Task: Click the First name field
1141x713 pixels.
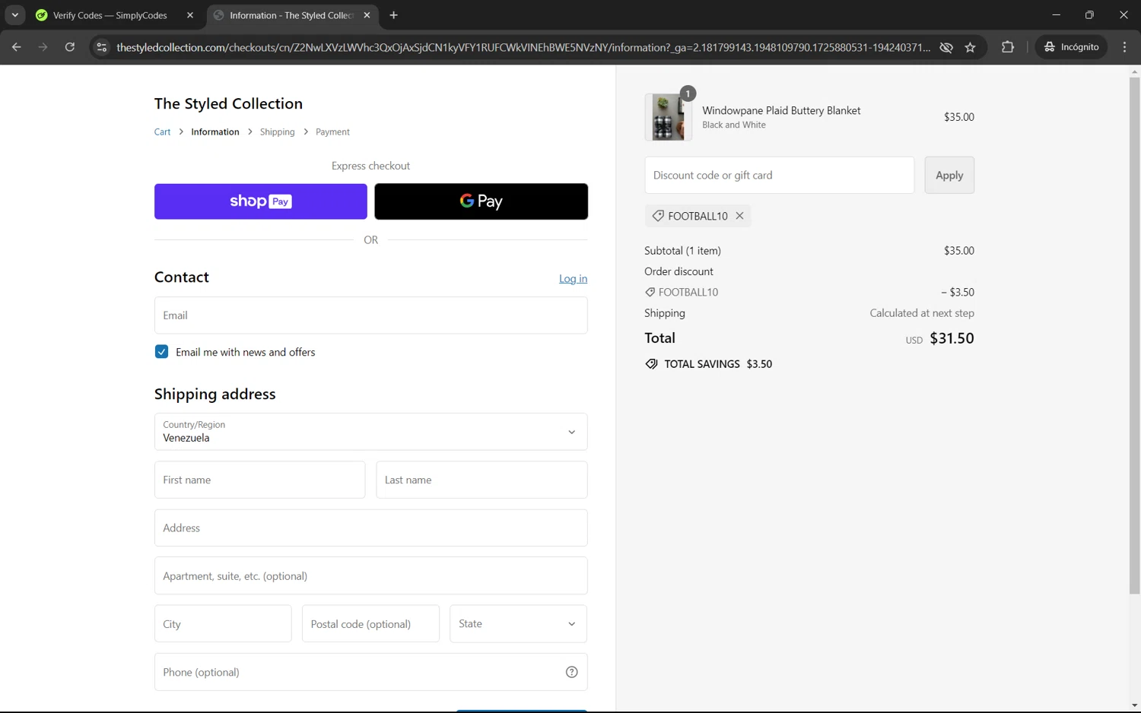Action: (x=259, y=480)
